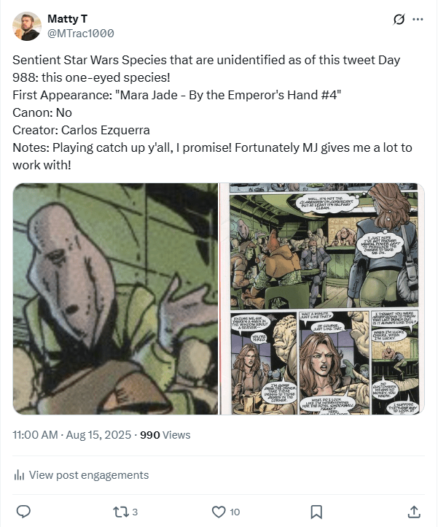Reply to Matty T's post
The image size is (438, 527).
23,511
